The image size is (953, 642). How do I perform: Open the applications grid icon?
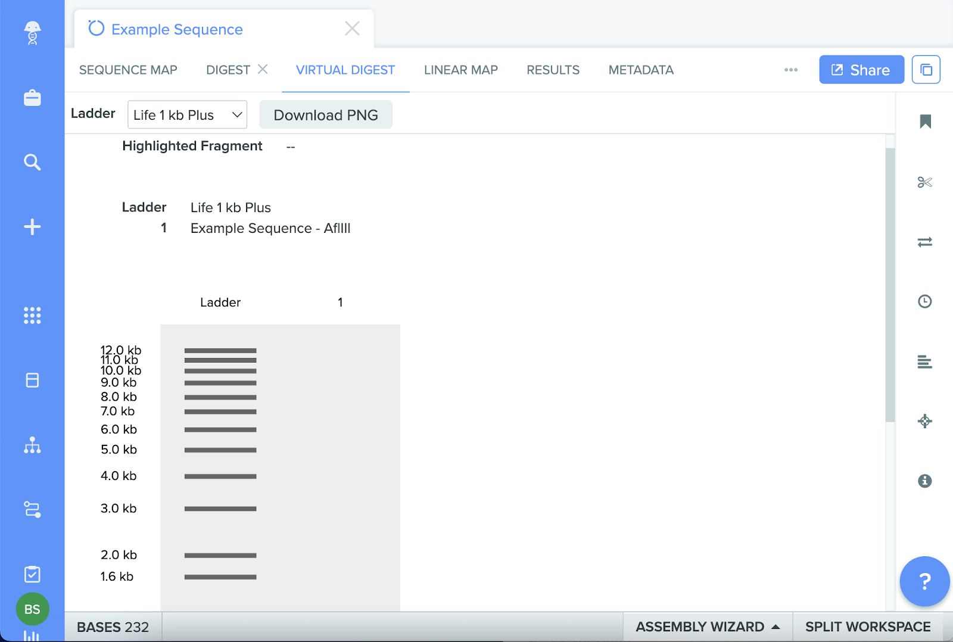(32, 315)
